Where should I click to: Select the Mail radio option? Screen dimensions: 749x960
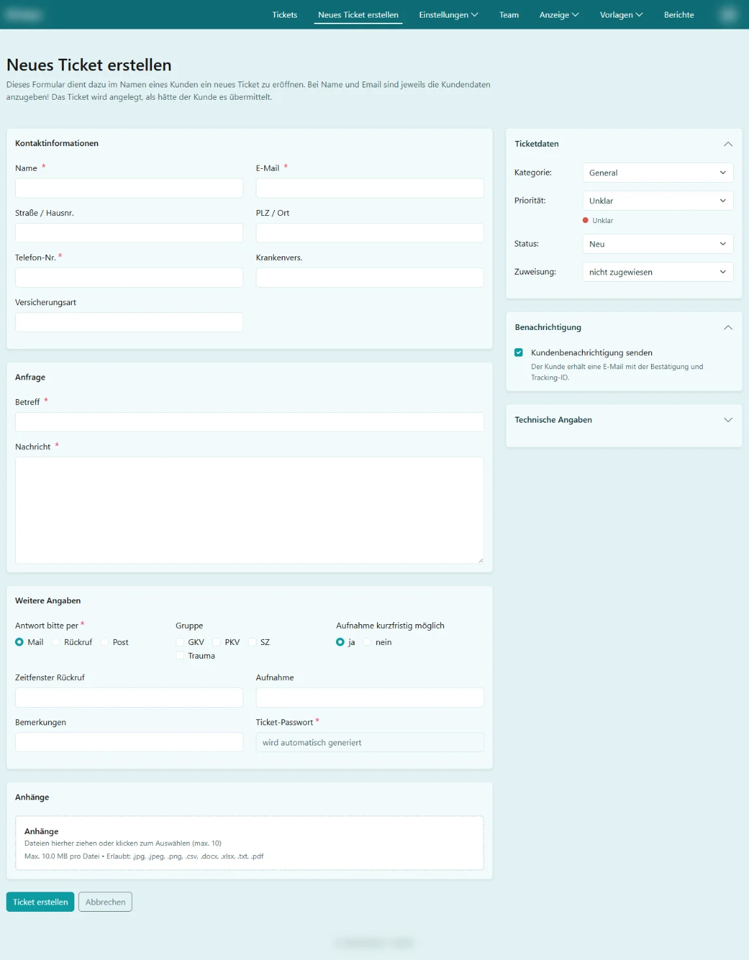20,642
